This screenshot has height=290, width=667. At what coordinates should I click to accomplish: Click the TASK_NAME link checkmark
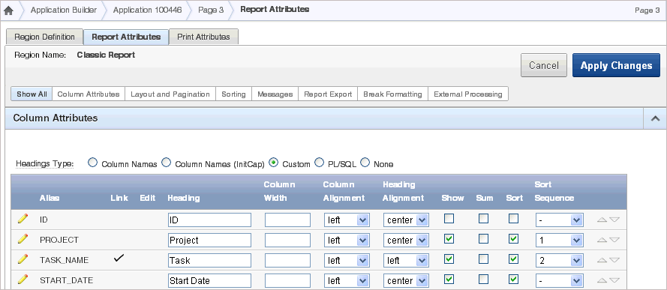pos(119,259)
